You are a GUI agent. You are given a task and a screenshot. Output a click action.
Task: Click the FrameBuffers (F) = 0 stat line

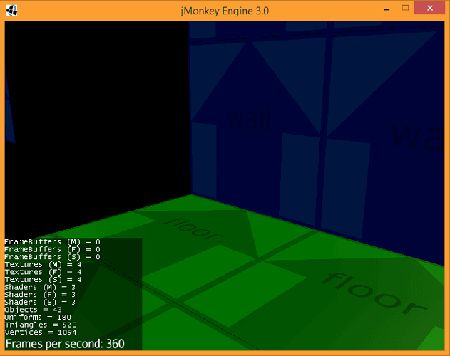[52, 249]
